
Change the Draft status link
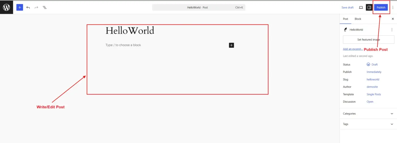pos(375,65)
